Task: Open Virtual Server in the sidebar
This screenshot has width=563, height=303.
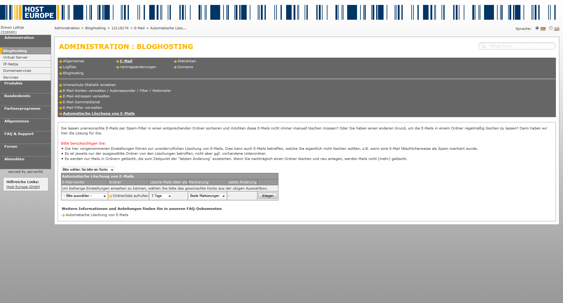Action: 15,57
